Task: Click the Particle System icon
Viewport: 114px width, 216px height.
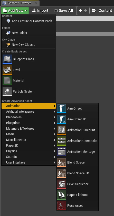Action: (7, 92)
